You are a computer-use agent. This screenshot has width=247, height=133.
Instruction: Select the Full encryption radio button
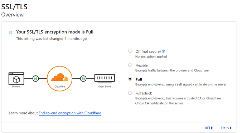130,79
